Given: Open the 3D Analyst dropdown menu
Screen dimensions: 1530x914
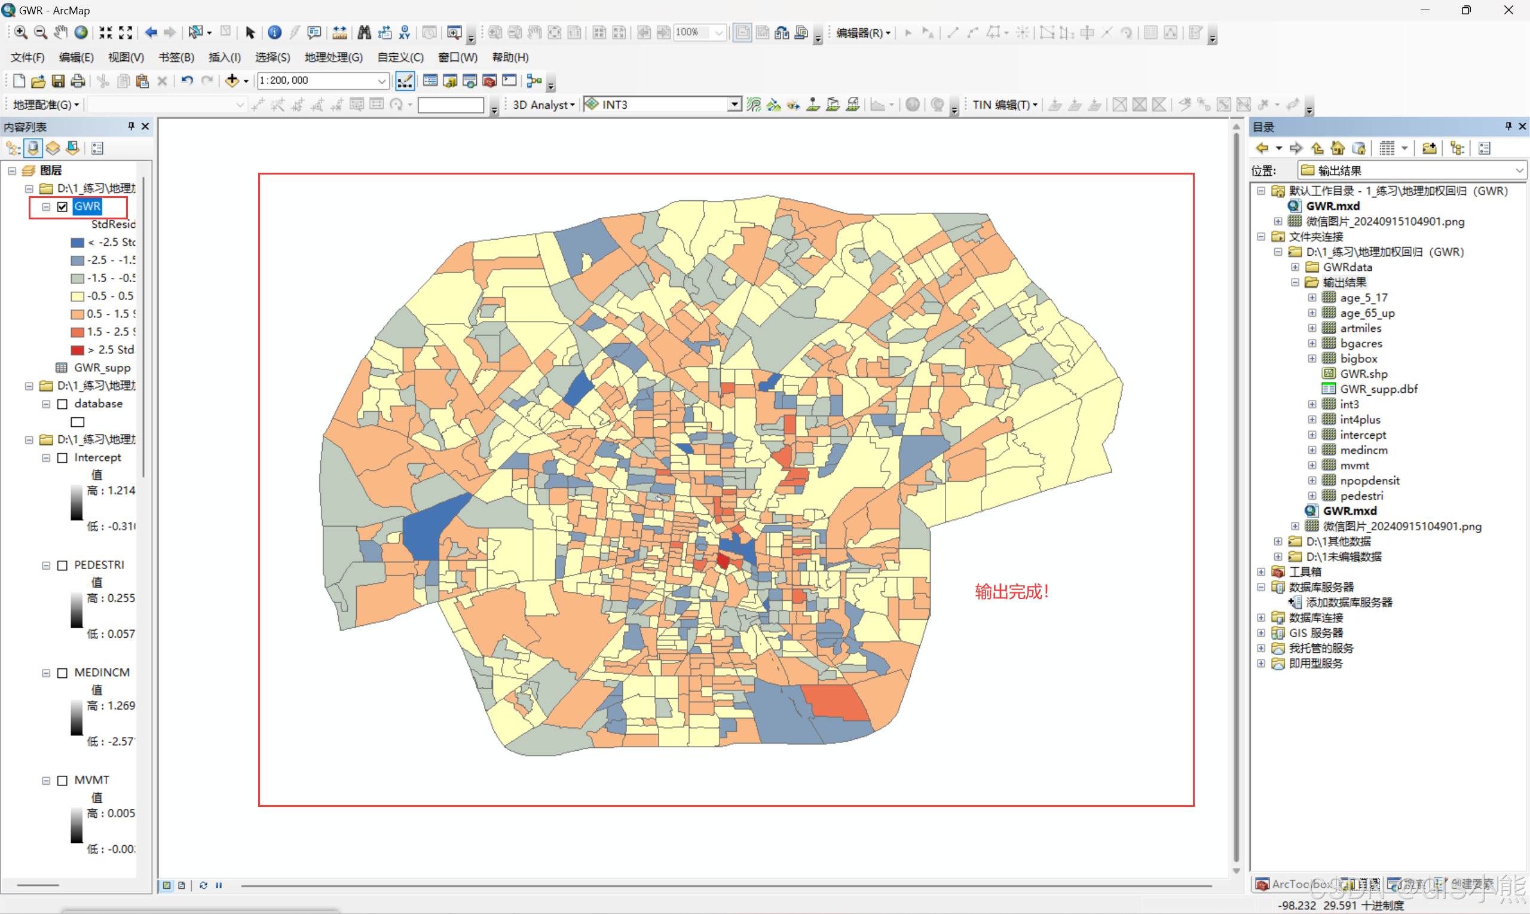Looking at the screenshot, I should [543, 105].
